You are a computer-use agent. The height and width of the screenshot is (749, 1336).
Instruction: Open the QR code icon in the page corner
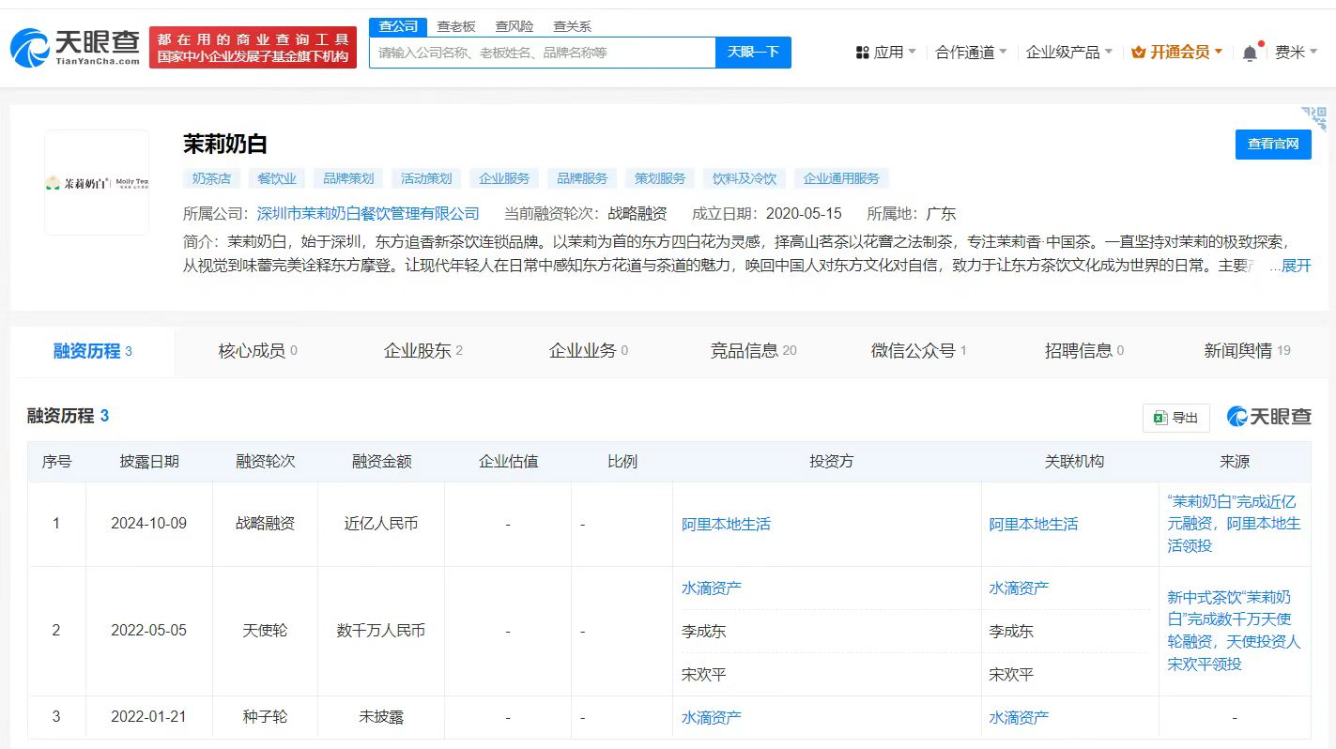pos(1313,118)
